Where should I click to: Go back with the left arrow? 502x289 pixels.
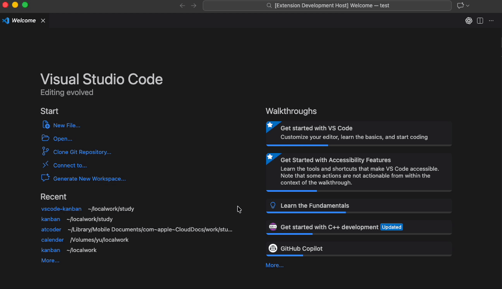point(182,6)
